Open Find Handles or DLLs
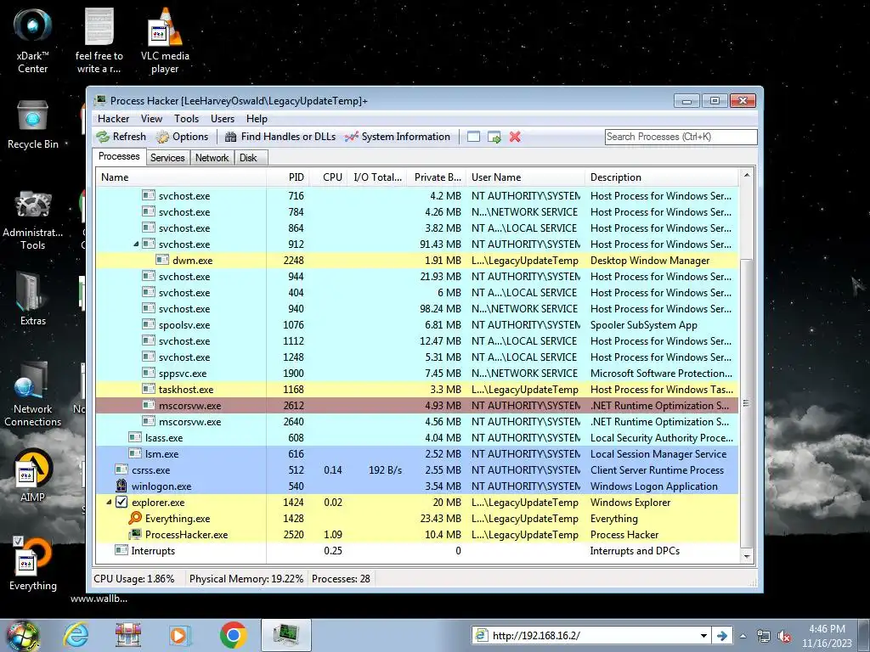Screen dimensions: 870x652 click(280, 137)
